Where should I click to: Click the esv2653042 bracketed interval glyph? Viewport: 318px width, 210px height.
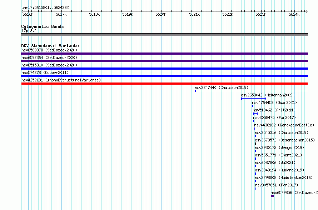(254, 99)
